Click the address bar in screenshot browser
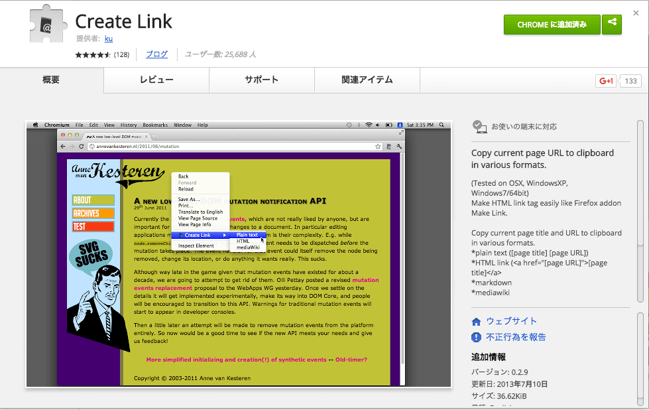This screenshot has height=410, width=649. coord(236,146)
